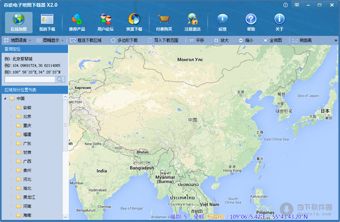Select the 框选下载区域 rectangle download tool
The height and width of the screenshot is (222, 340).
click(x=86, y=40)
